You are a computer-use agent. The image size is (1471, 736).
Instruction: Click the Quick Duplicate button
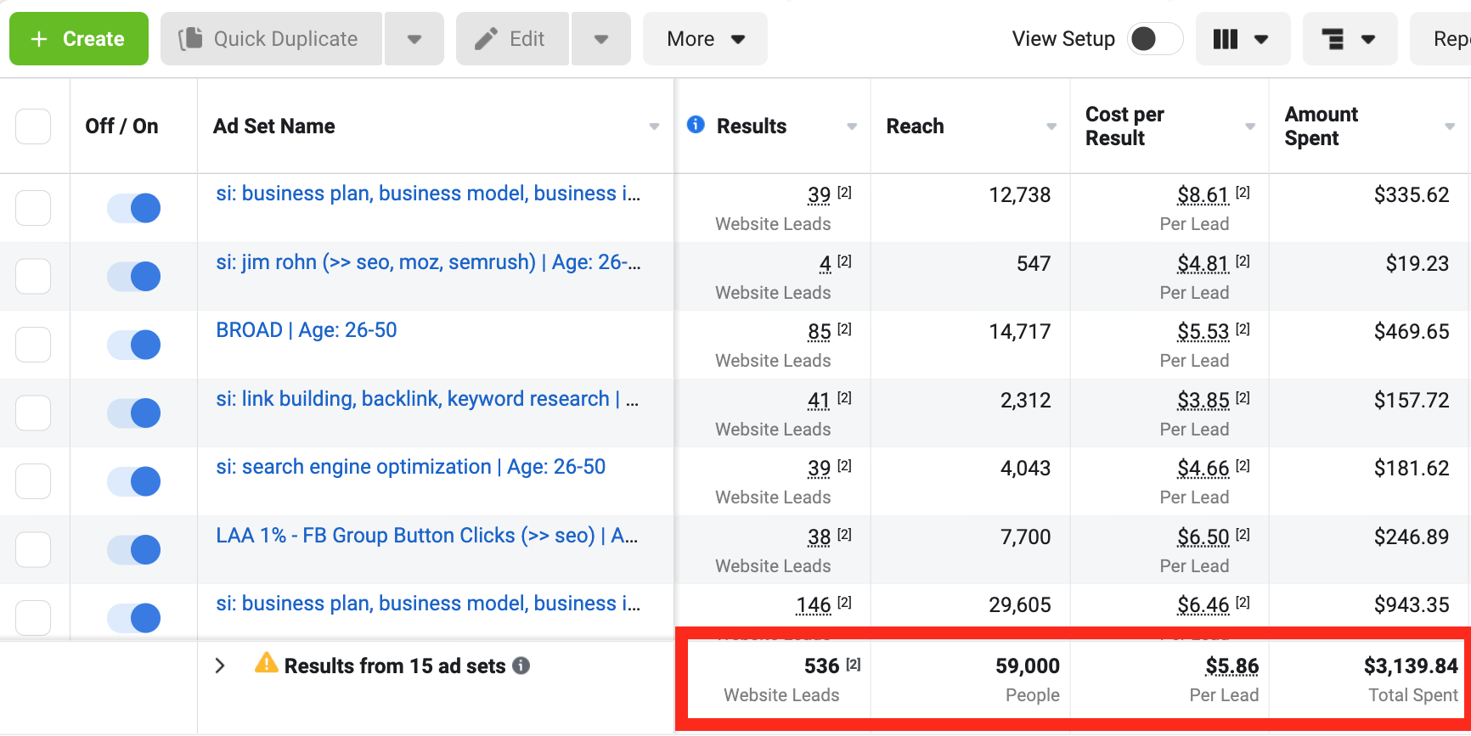tap(271, 39)
